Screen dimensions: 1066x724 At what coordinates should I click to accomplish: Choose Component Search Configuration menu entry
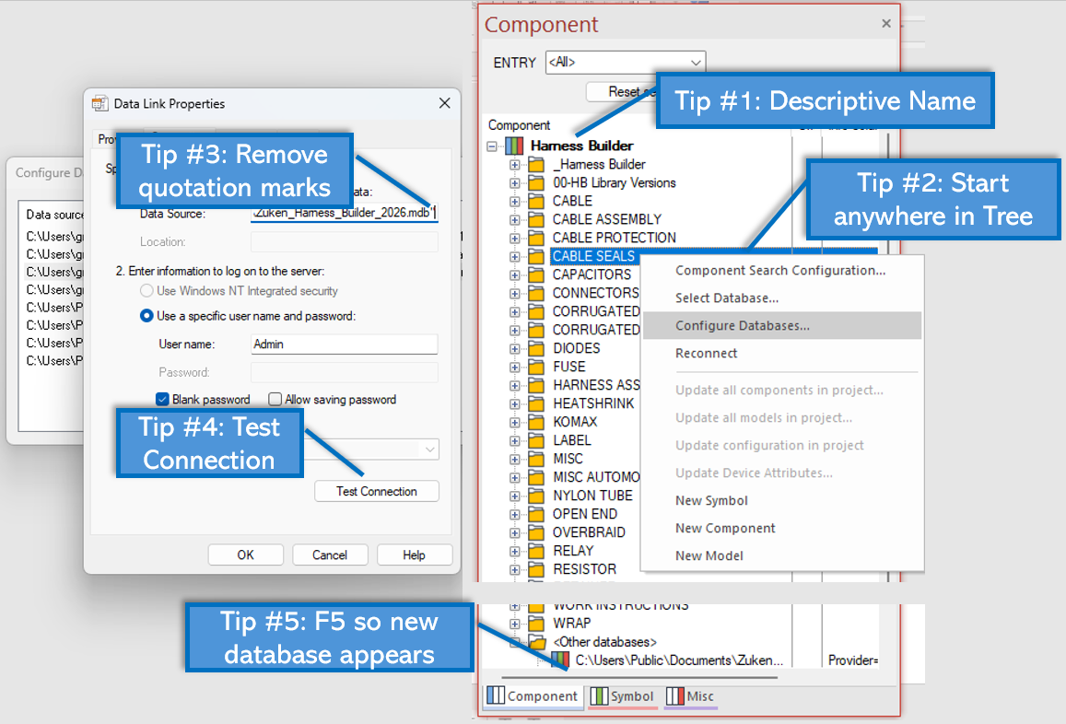(x=780, y=271)
